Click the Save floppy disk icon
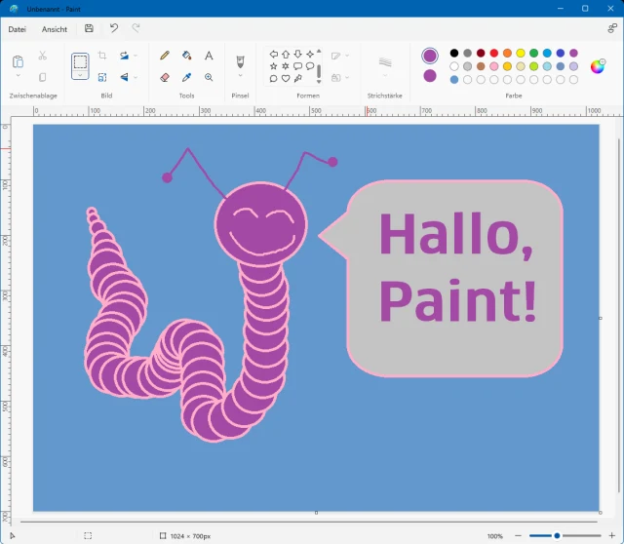Image resolution: width=624 pixels, height=544 pixels. [89, 28]
